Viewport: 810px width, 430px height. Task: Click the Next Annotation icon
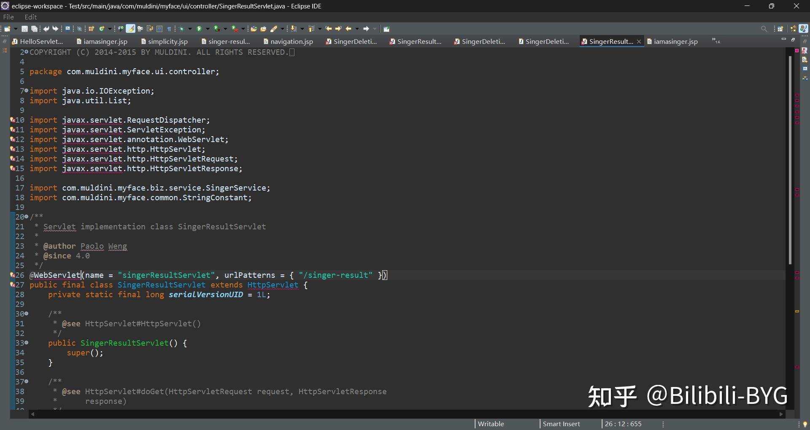(294, 29)
